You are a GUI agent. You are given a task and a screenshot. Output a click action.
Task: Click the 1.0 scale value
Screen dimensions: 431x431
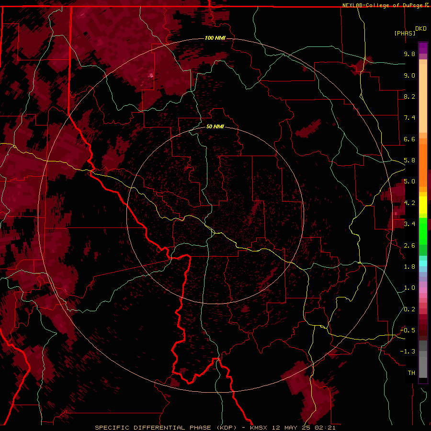pyautogui.click(x=409, y=288)
